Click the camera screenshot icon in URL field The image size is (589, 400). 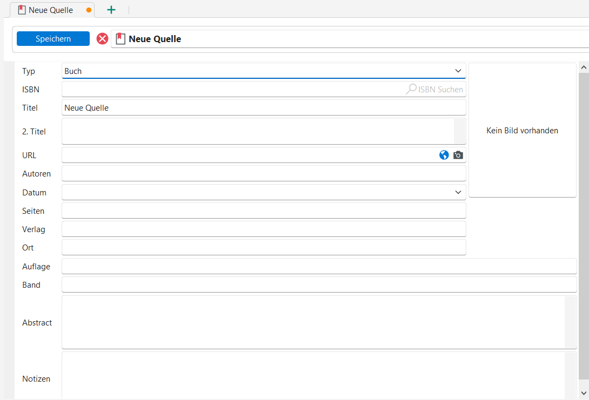(458, 155)
